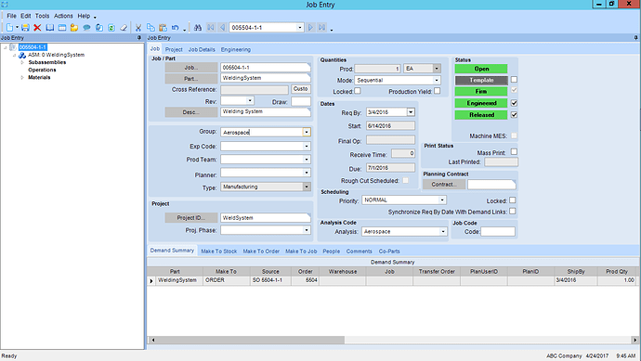This screenshot has width=641, height=361.
Task: Switch to the Project tab
Action: 174,49
